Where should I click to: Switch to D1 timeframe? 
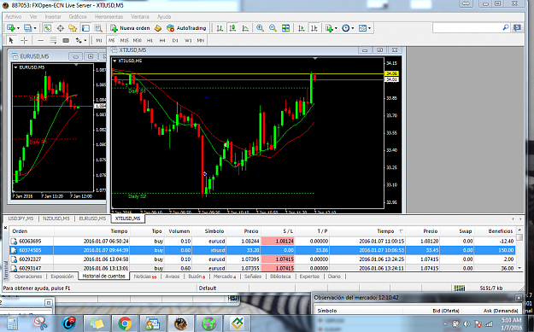point(175,40)
